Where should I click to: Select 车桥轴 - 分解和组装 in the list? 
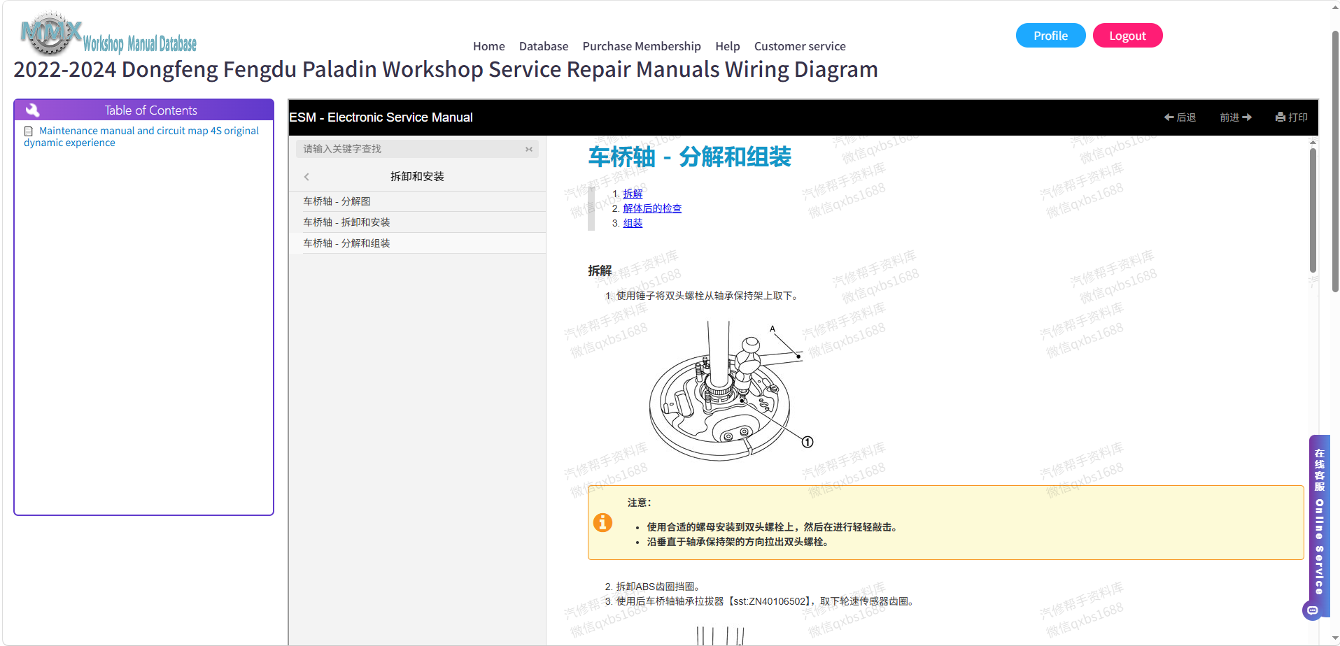point(418,243)
